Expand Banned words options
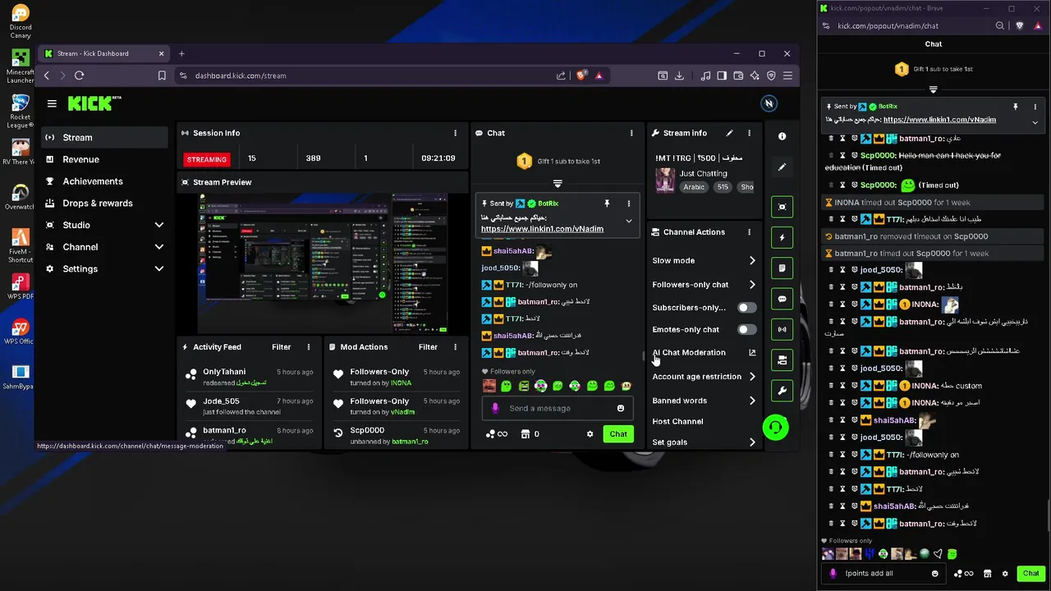The width and height of the screenshot is (1051, 591). 752,401
